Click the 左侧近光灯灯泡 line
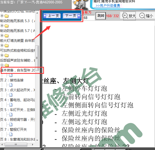 tap(84, 113)
